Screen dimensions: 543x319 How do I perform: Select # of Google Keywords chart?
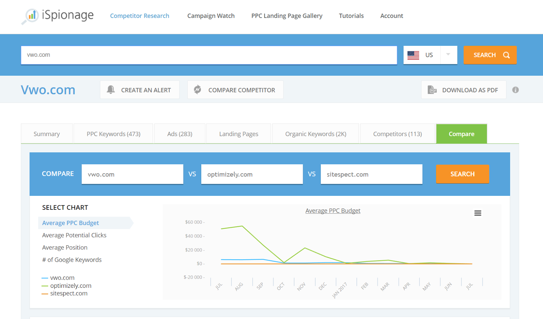click(x=72, y=260)
